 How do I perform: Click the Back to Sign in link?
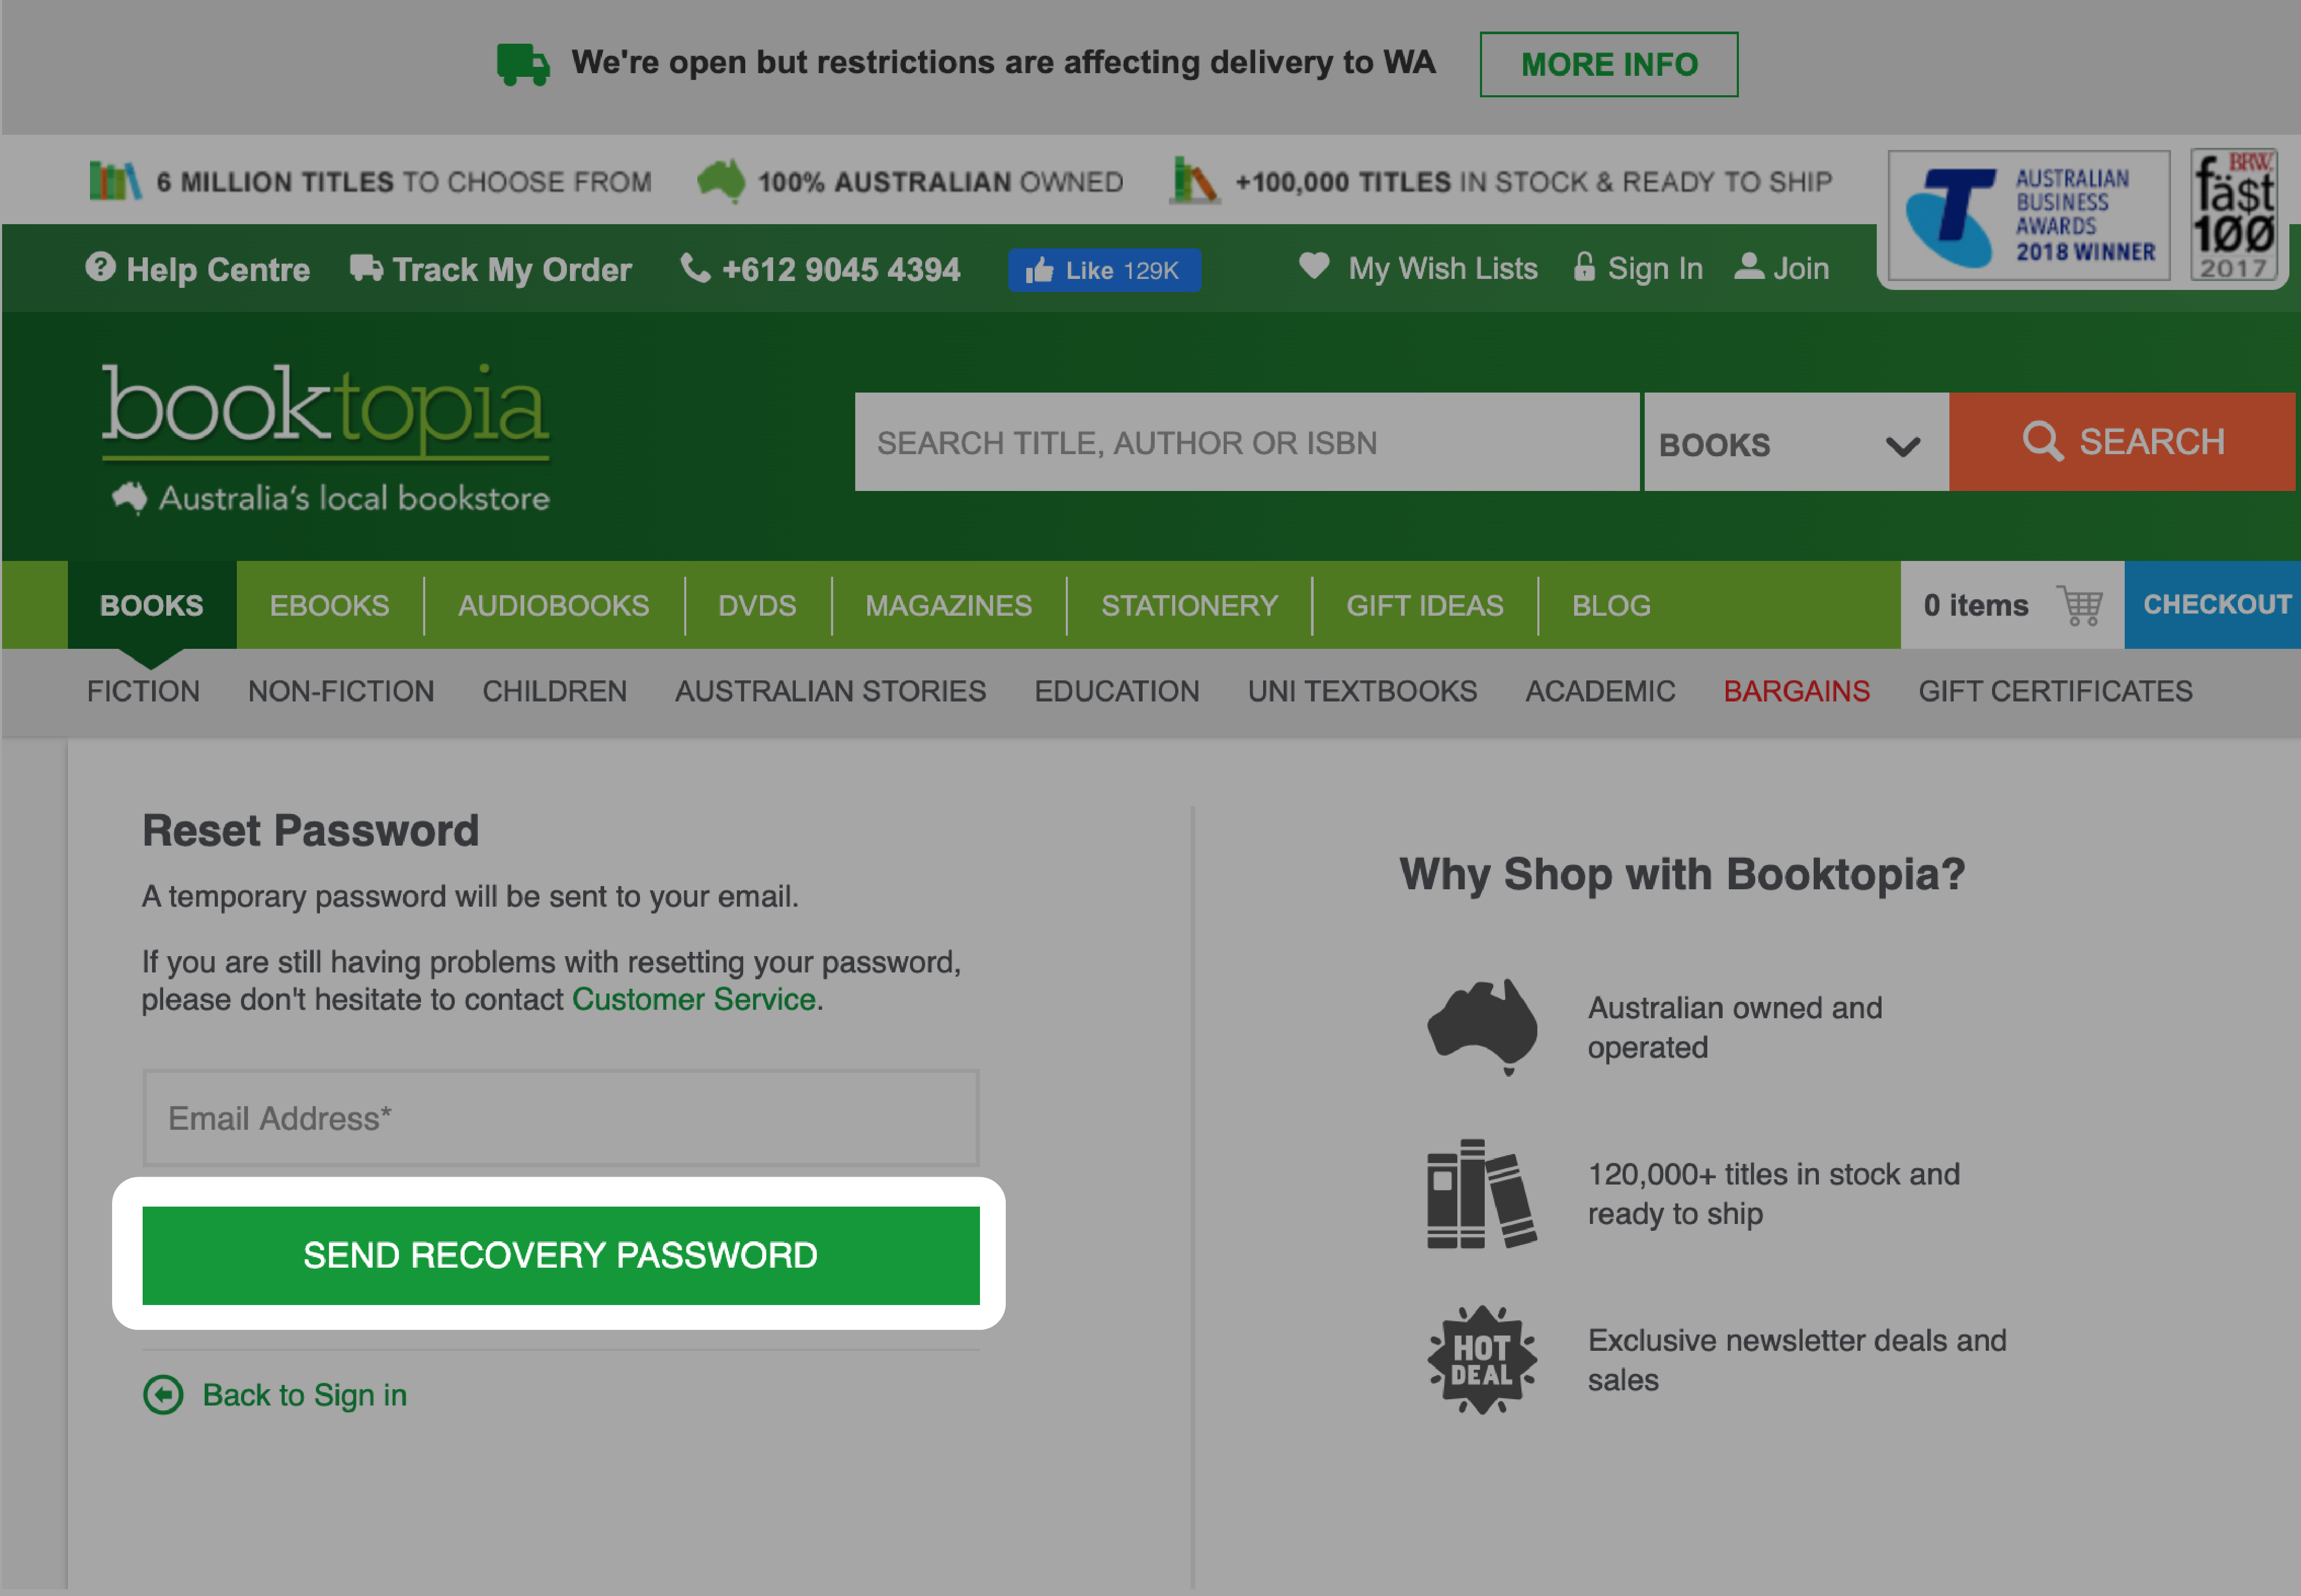pos(304,1395)
